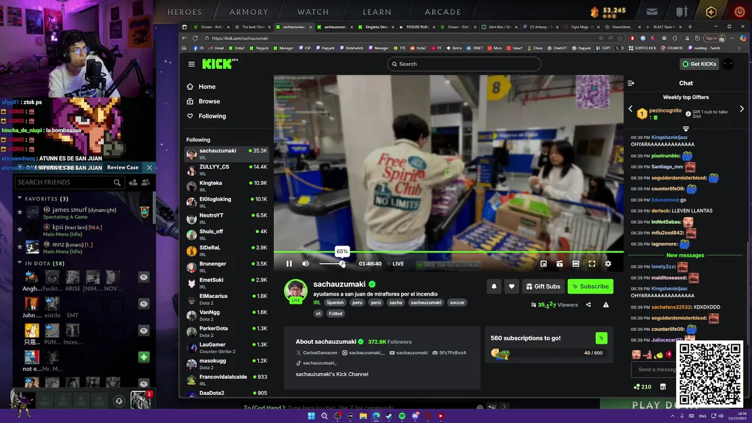The width and height of the screenshot is (752, 423).
Task: Open picture-in-picture mini player icon
Action: tap(543, 264)
